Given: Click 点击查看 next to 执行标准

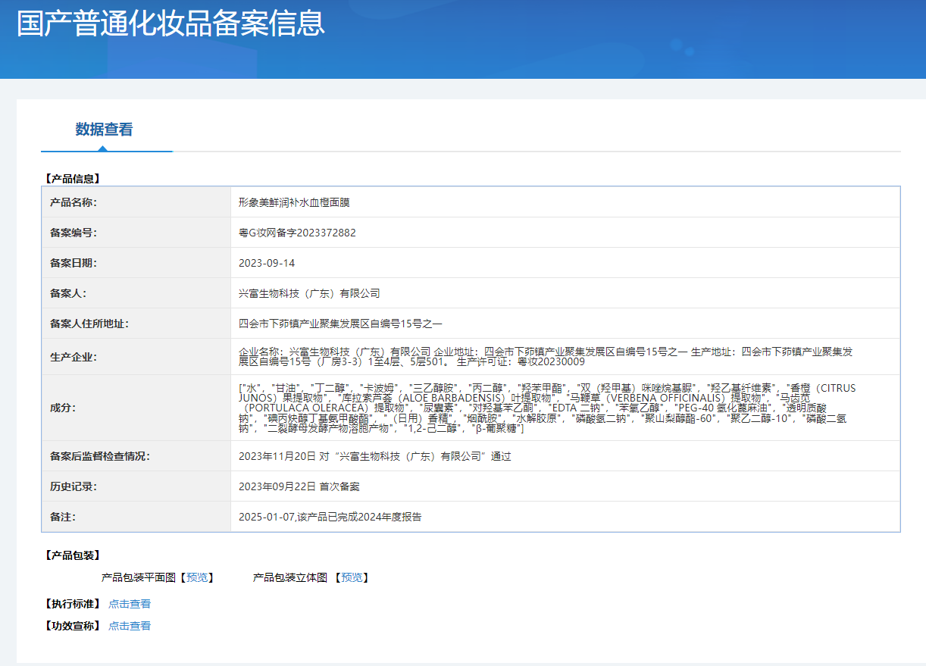Looking at the screenshot, I should [130, 604].
